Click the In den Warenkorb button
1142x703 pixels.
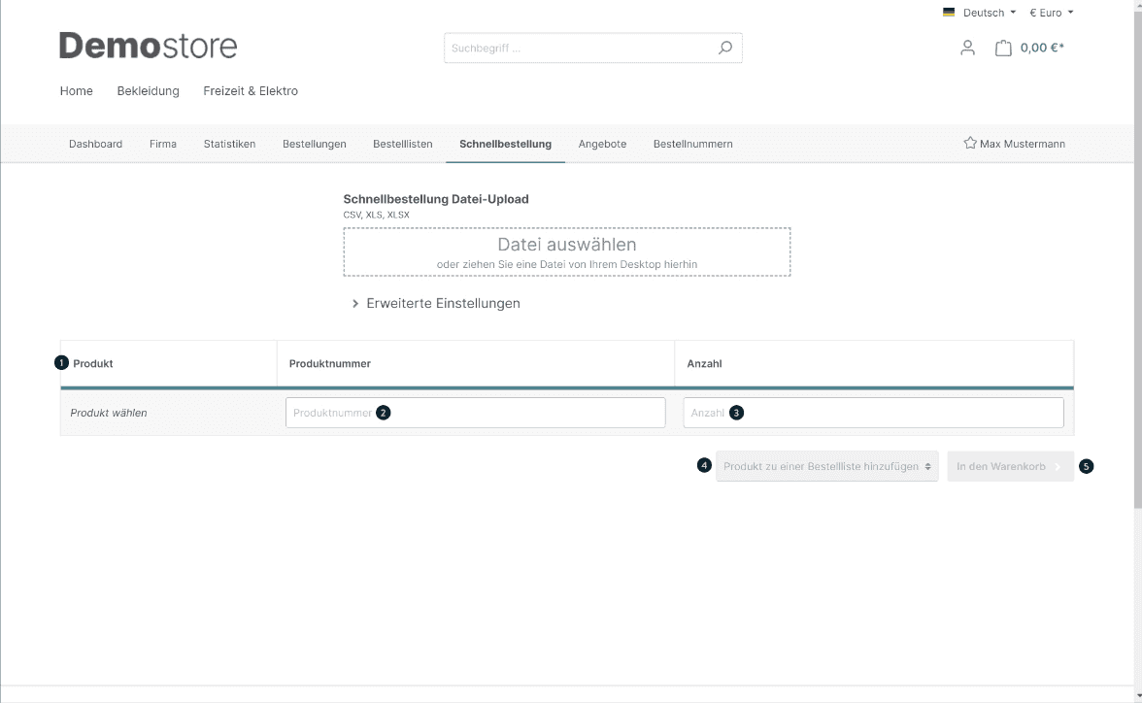click(x=1009, y=466)
